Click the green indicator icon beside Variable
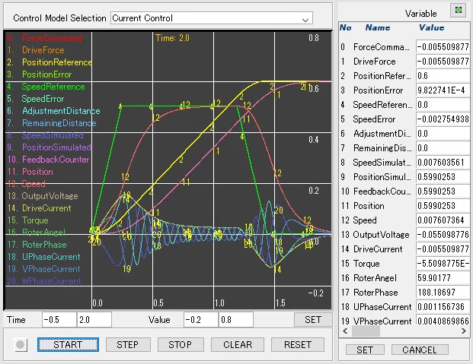 coord(458,11)
